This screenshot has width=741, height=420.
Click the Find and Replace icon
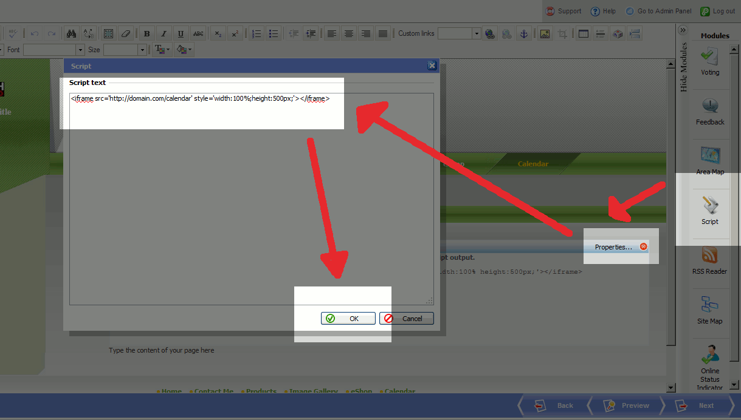[x=88, y=34]
